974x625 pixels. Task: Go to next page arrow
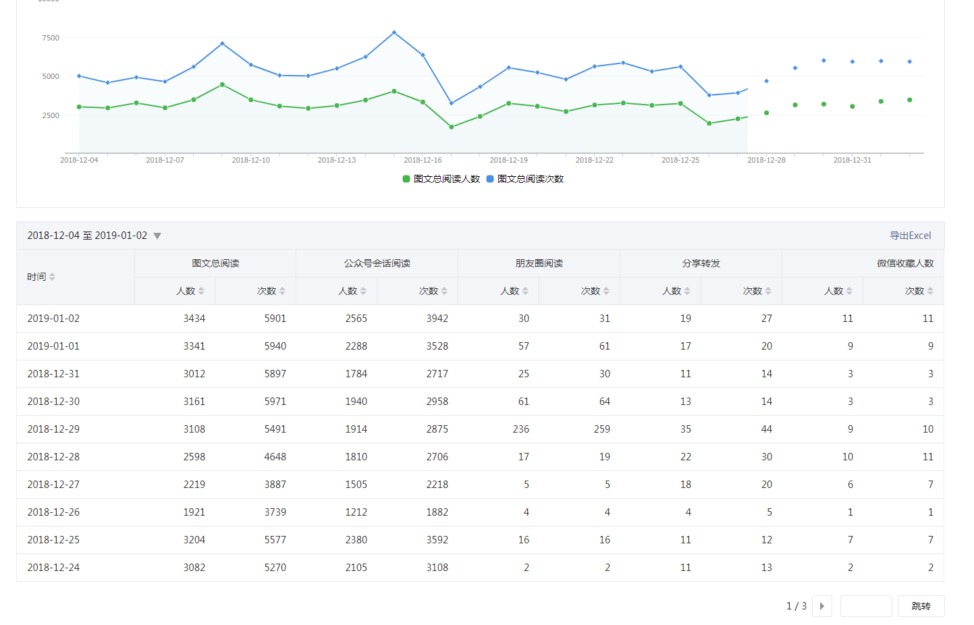tap(821, 606)
